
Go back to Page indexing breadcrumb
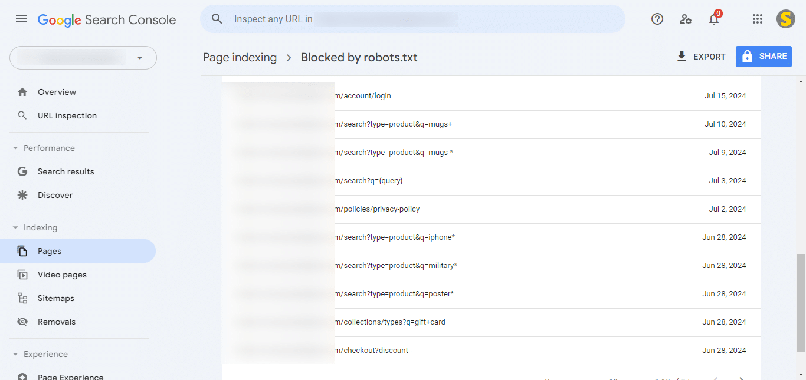pyautogui.click(x=240, y=57)
